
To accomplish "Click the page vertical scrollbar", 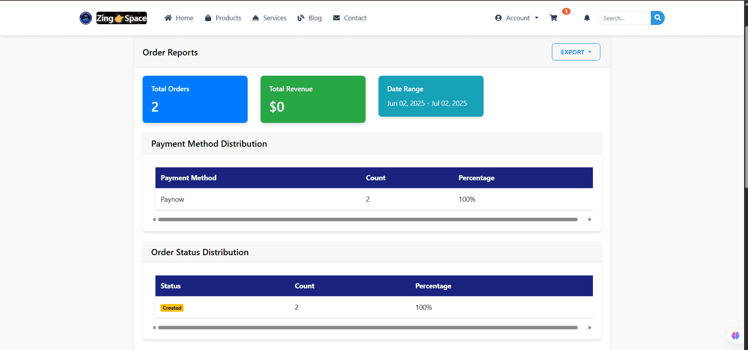I will tap(746, 108).
